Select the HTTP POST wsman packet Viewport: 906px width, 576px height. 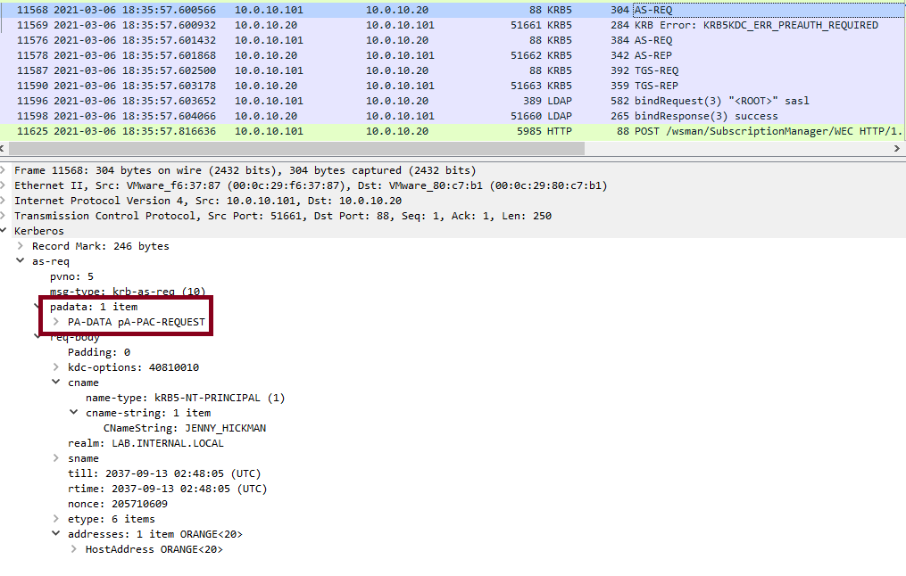pyautogui.click(x=446, y=131)
